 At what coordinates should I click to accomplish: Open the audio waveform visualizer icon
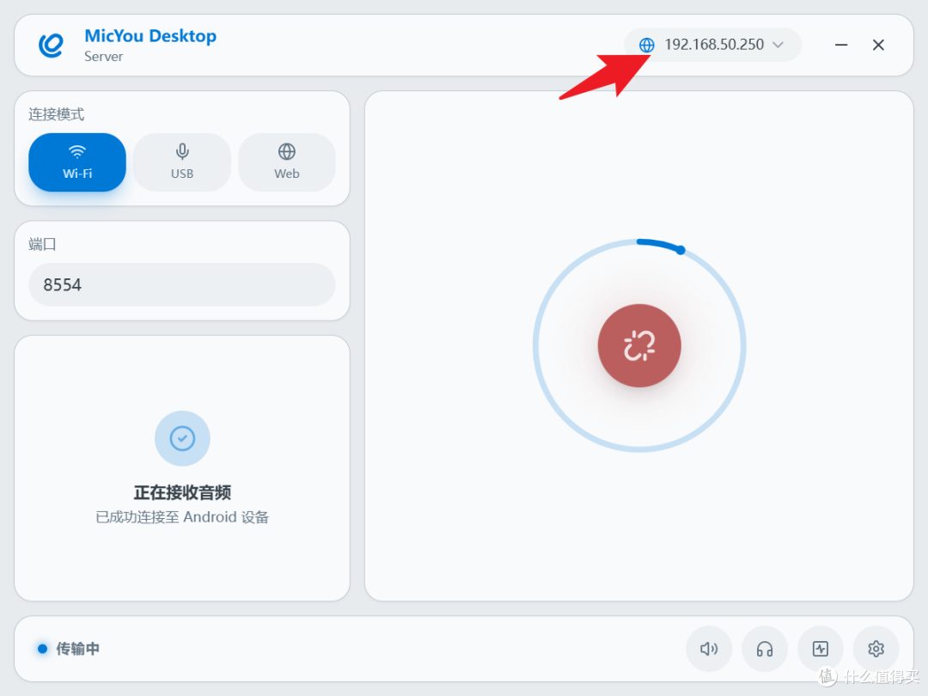click(x=821, y=650)
